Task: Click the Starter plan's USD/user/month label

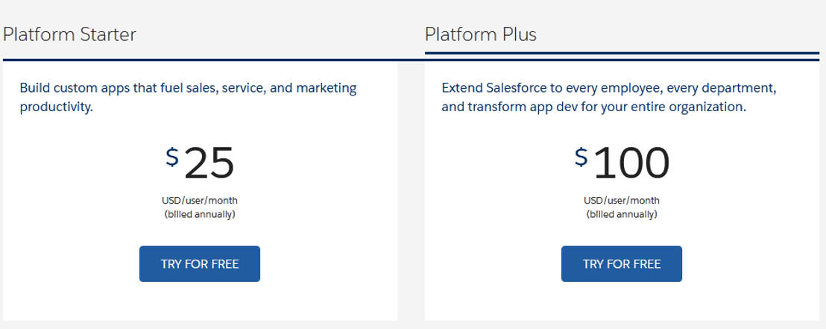Action: click(x=200, y=200)
